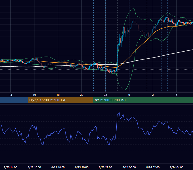Image resolution: width=193 pixels, height=170 pixels.
Task: Select the NY 21:00-06:00 JST session bar
Action: [143, 100]
